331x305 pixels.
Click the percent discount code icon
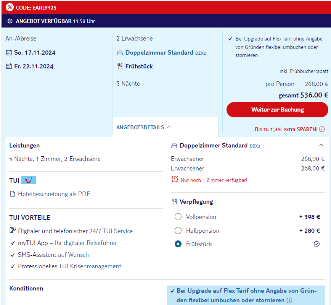[x=10, y=7]
